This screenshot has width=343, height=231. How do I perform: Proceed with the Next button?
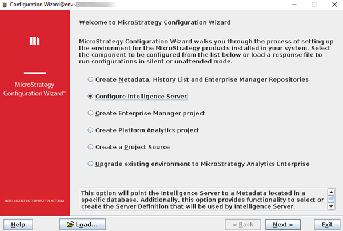point(283,225)
